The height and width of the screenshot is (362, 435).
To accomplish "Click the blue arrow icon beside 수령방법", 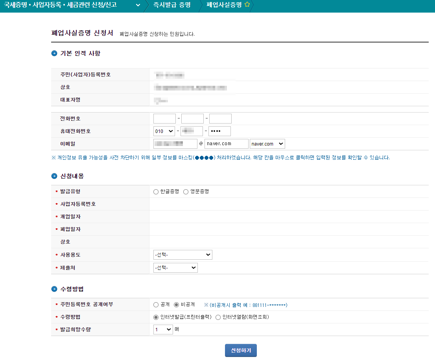I will [54, 289].
